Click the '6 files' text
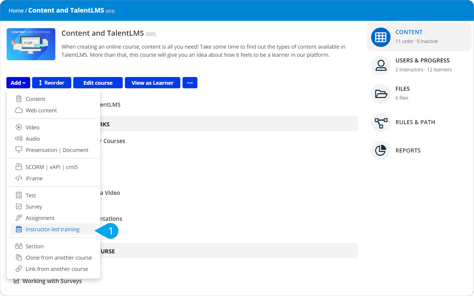This screenshot has width=474, height=296. coord(402,98)
